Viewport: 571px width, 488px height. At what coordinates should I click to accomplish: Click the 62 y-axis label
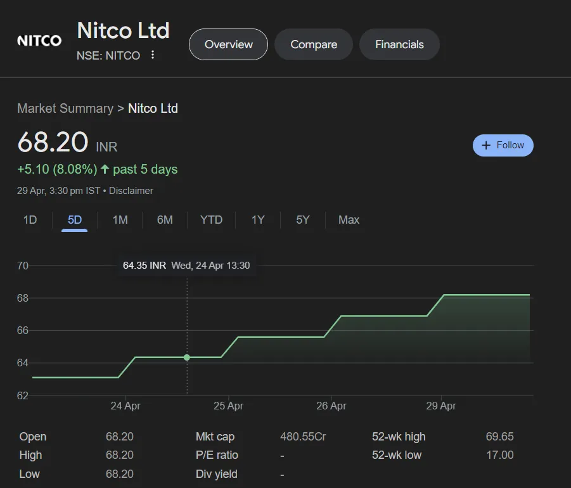[23, 395]
